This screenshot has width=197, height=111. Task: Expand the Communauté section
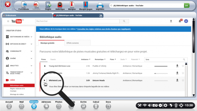(x=19, y=51)
